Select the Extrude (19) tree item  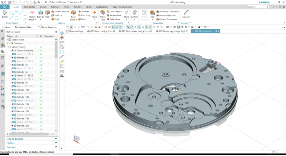point(23,118)
